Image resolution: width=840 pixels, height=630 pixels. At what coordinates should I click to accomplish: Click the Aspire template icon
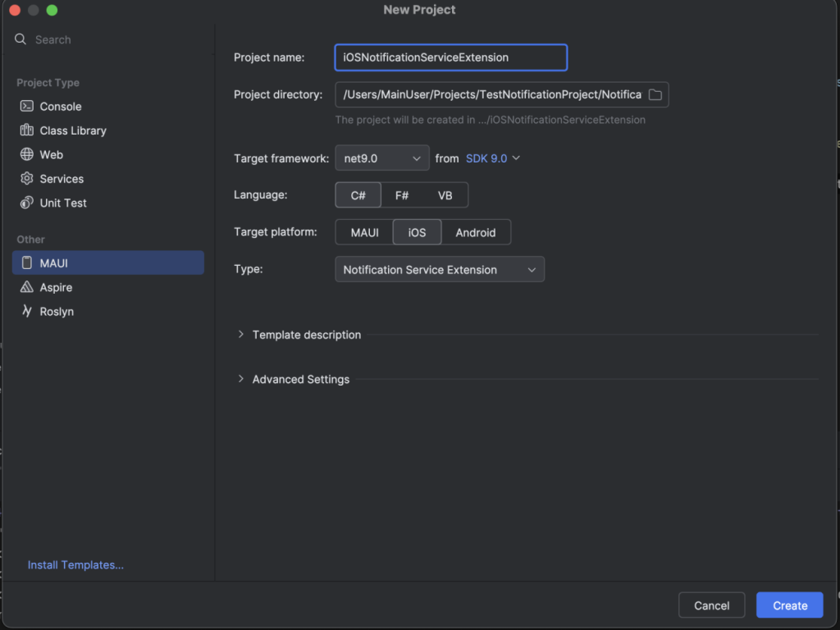pos(26,288)
